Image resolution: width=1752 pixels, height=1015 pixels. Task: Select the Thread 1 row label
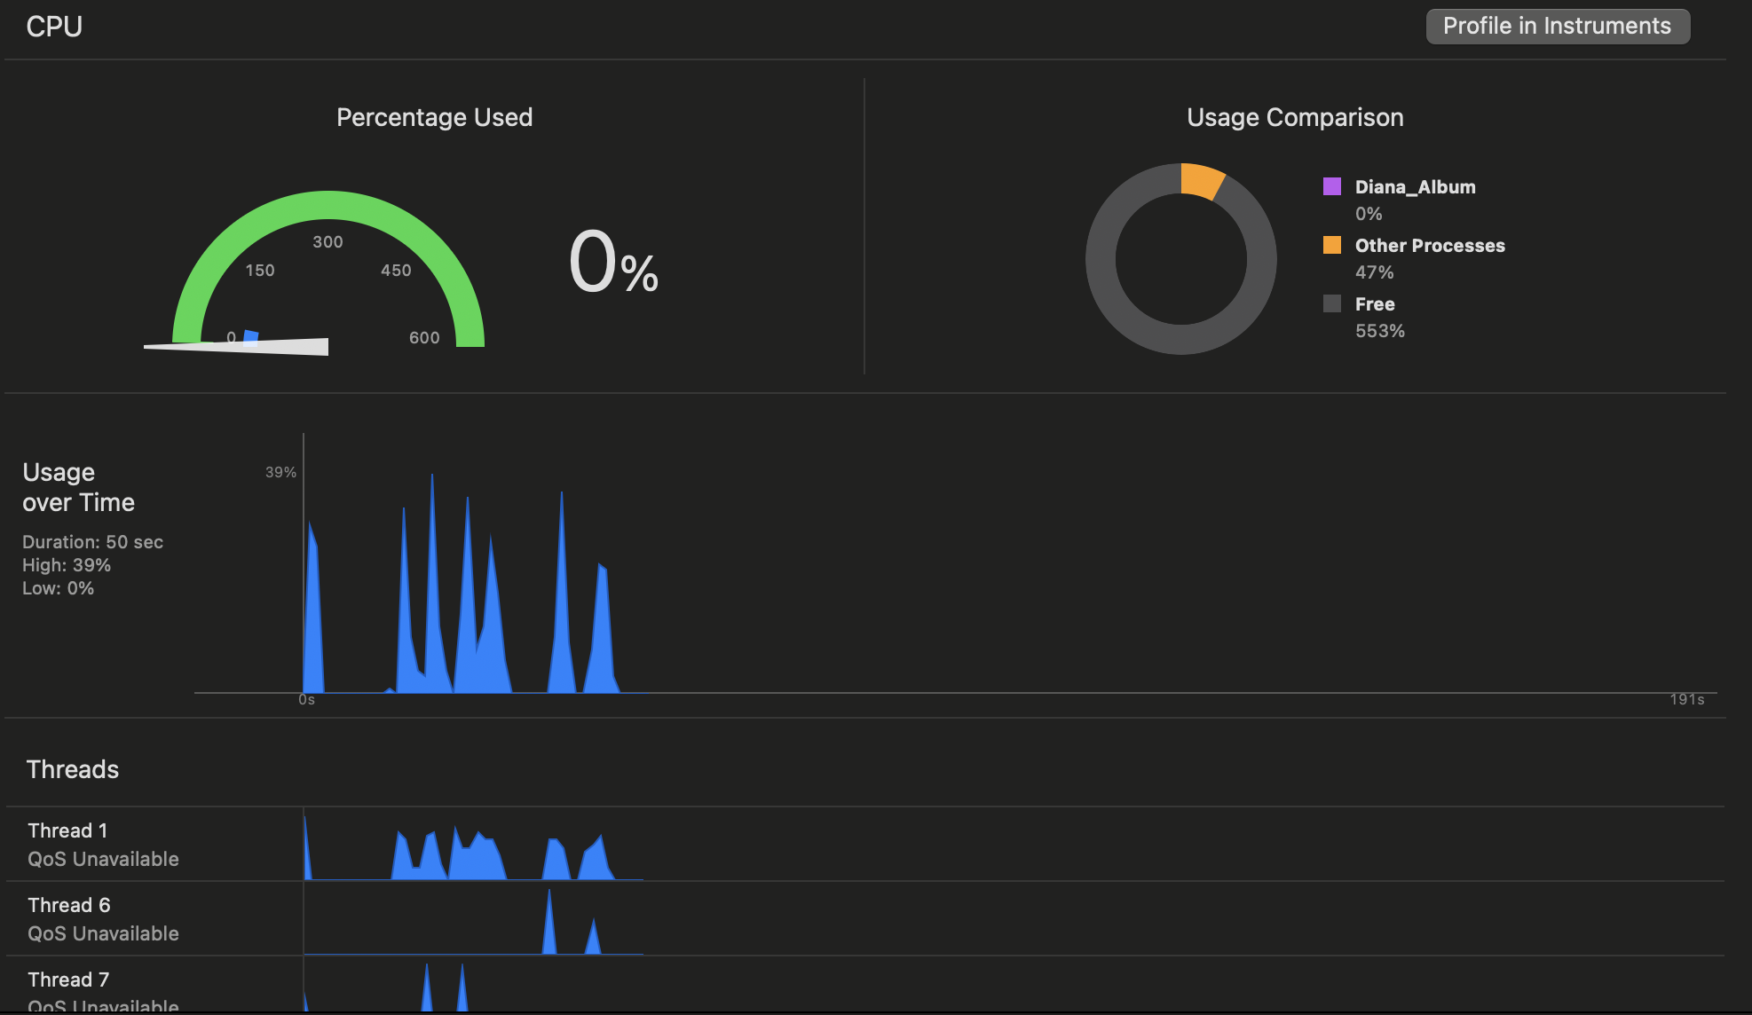click(x=67, y=830)
